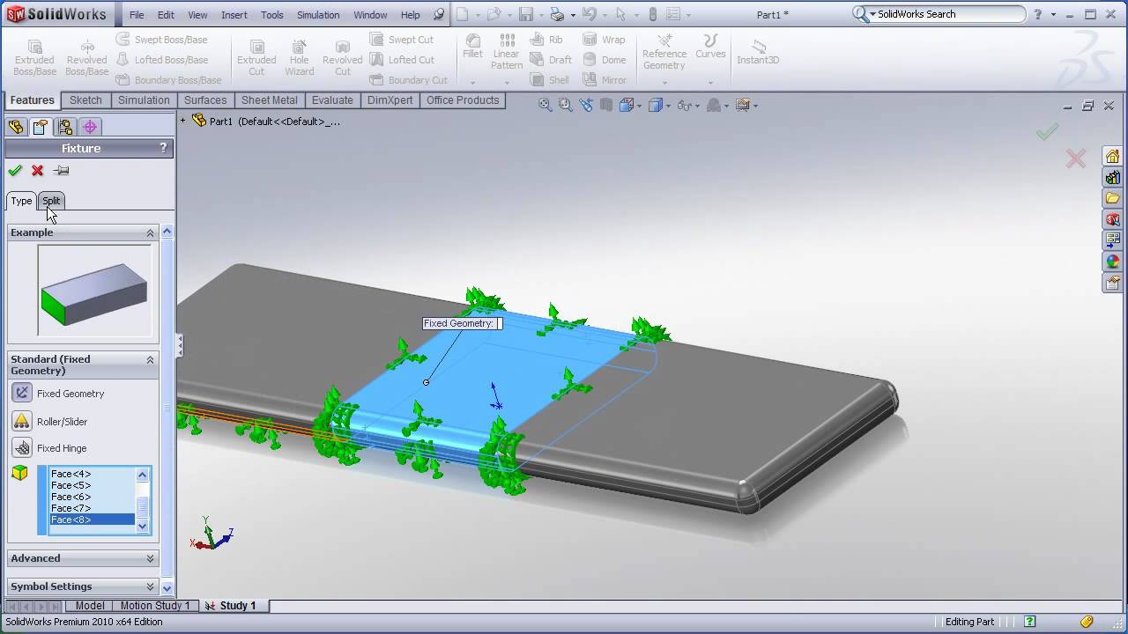Image resolution: width=1128 pixels, height=634 pixels.
Task: Switch to the Model bottom tab
Action: (x=90, y=606)
